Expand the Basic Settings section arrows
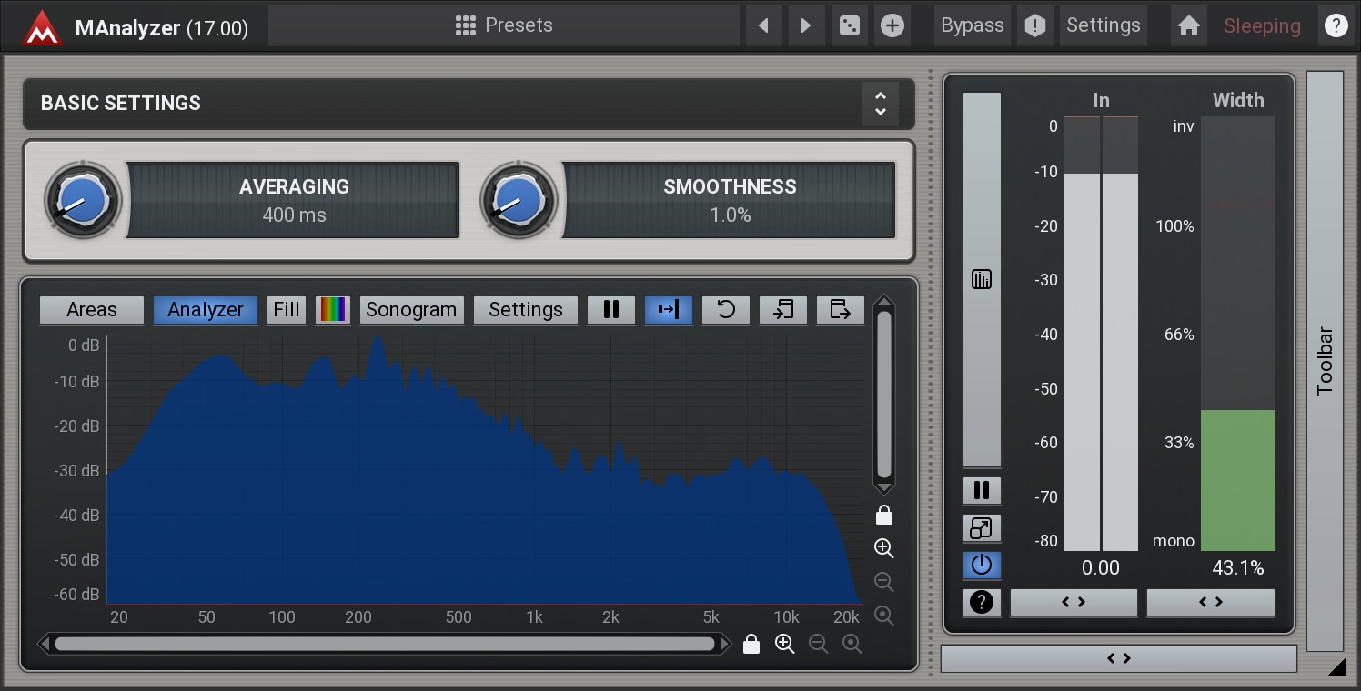This screenshot has width=1361, height=691. [x=880, y=104]
